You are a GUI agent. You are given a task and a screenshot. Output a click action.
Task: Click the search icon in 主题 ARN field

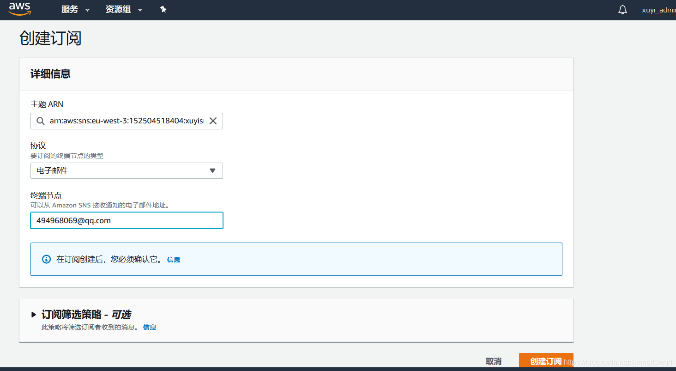tap(41, 121)
